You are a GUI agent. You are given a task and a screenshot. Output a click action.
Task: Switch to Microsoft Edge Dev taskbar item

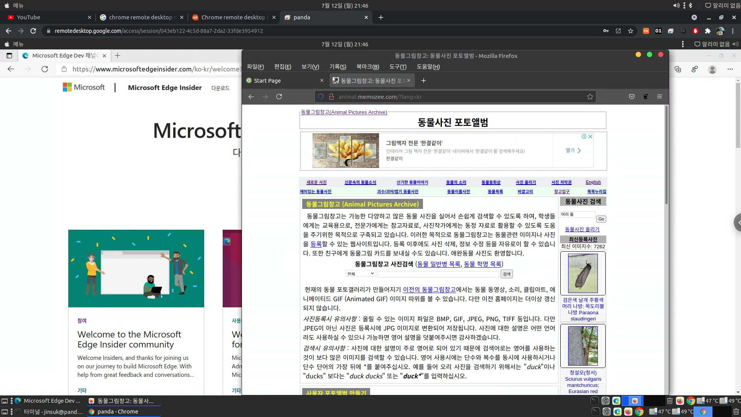(x=47, y=401)
